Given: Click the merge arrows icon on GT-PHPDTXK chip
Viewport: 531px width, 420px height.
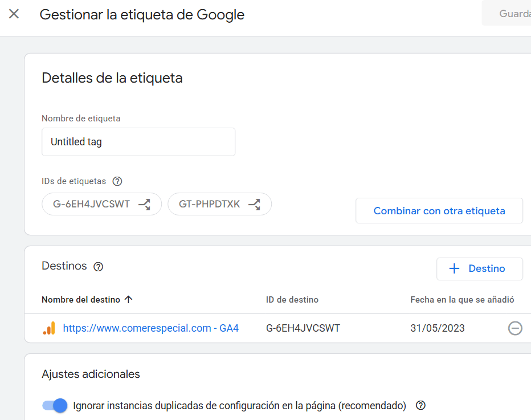Looking at the screenshot, I should click(x=254, y=204).
